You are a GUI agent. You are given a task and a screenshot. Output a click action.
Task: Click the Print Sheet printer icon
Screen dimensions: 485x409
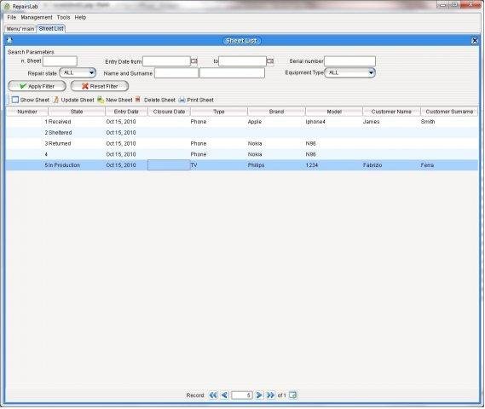tap(182, 100)
